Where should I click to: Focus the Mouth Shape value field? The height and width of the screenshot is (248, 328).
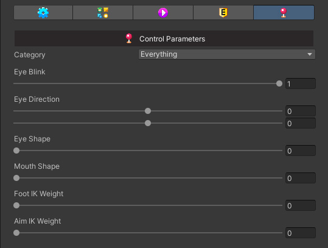coord(301,178)
